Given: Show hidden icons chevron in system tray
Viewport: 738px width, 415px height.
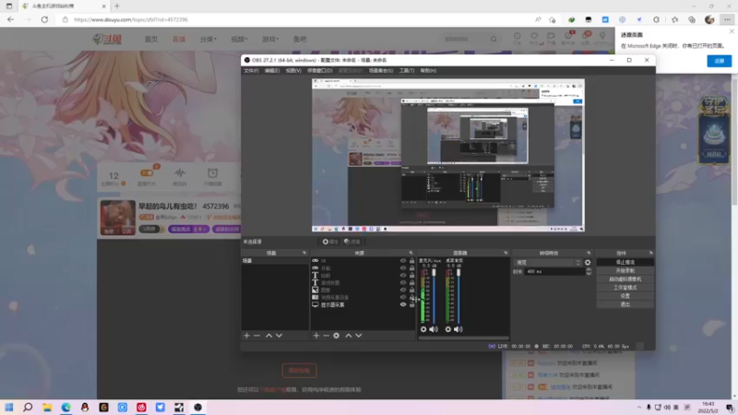Looking at the screenshot, I should pyautogui.click(x=638, y=408).
